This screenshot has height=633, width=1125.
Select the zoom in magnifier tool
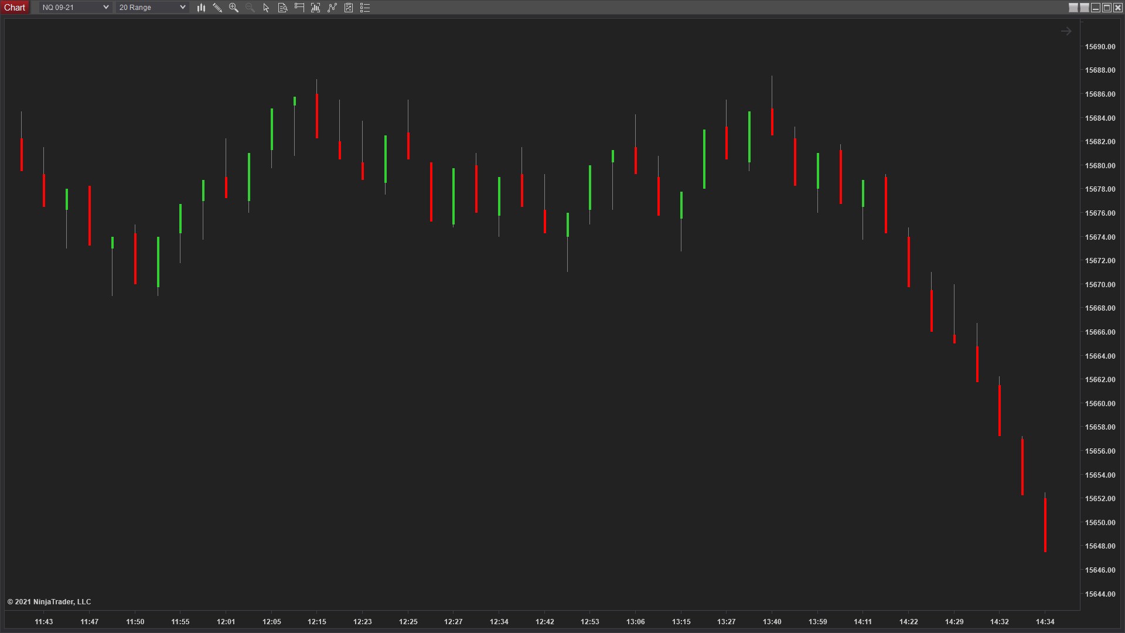coord(234,8)
